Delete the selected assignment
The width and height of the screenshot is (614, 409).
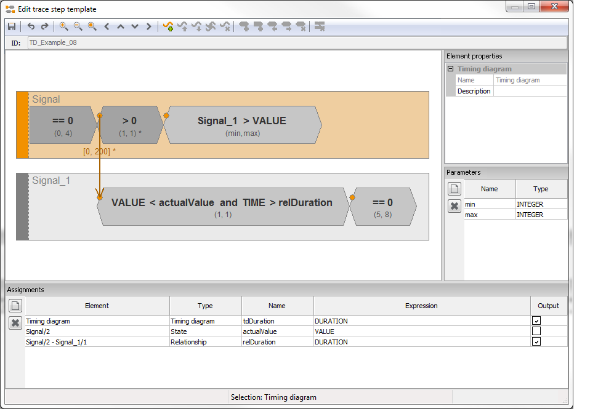tap(15, 323)
